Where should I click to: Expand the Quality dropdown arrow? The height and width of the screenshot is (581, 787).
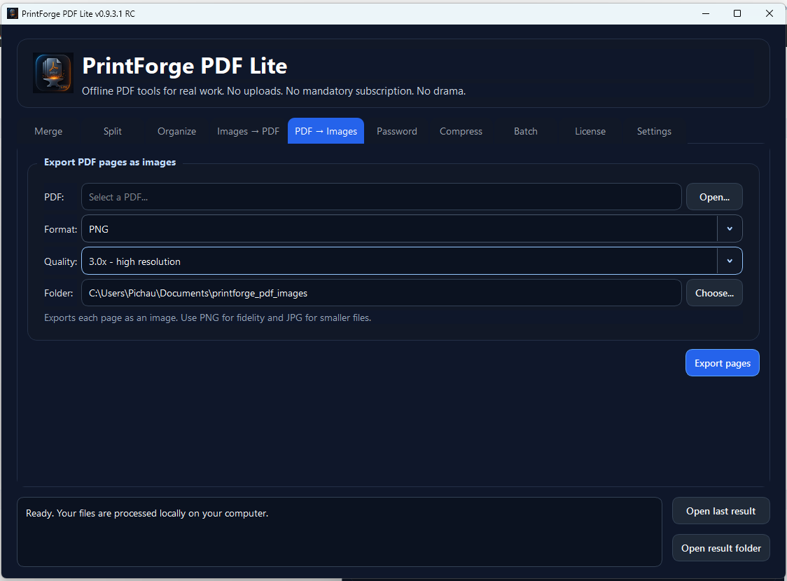[x=730, y=261]
